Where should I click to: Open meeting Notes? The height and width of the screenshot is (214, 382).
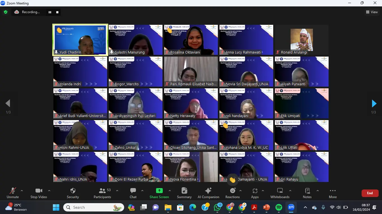tap(307, 193)
